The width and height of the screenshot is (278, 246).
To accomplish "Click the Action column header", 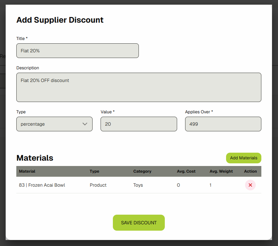I will tap(250, 171).
